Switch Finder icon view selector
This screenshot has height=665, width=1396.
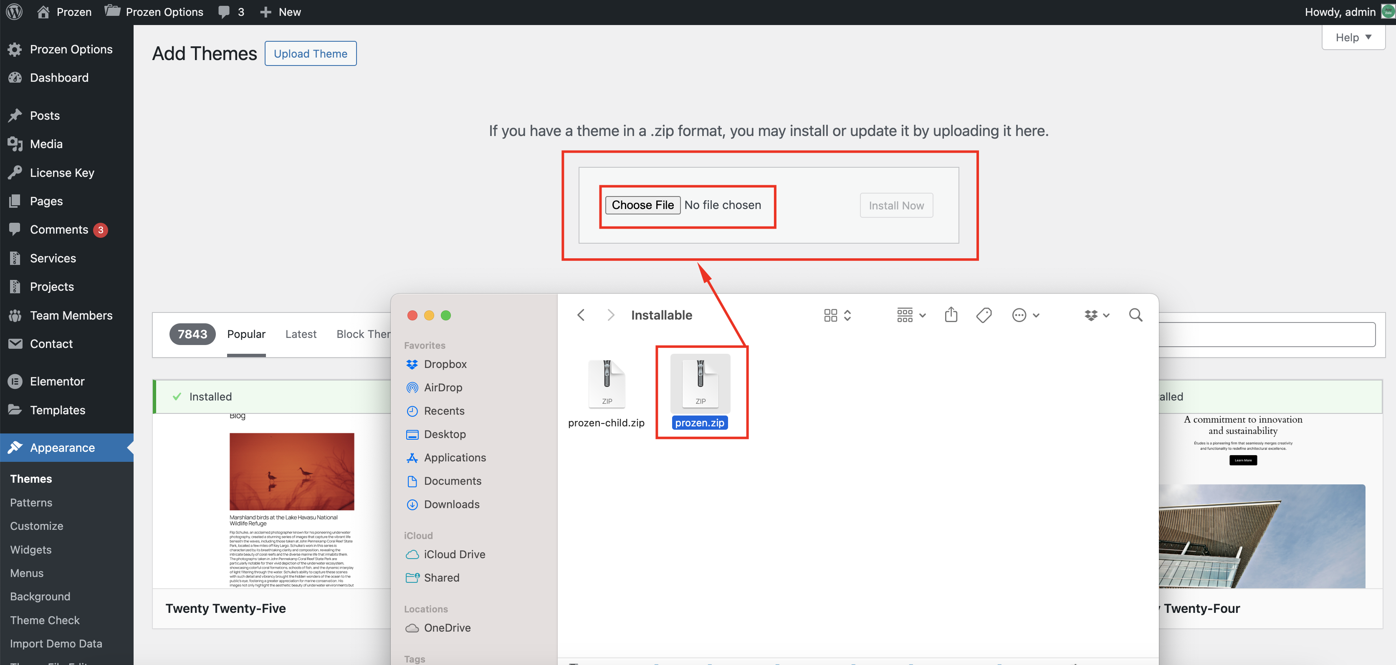(837, 315)
